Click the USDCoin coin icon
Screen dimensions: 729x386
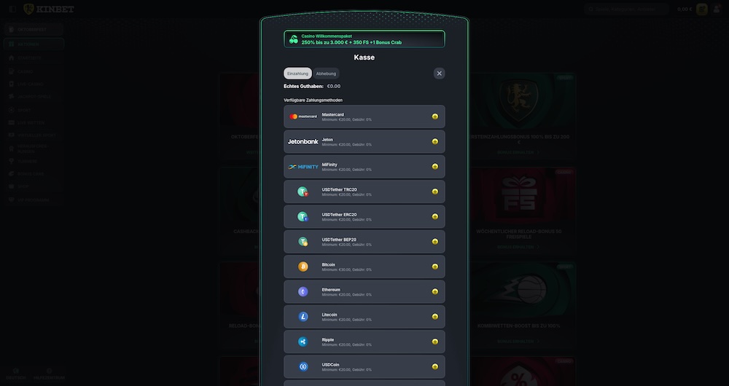pyautogui.click(x=303, y=366)
